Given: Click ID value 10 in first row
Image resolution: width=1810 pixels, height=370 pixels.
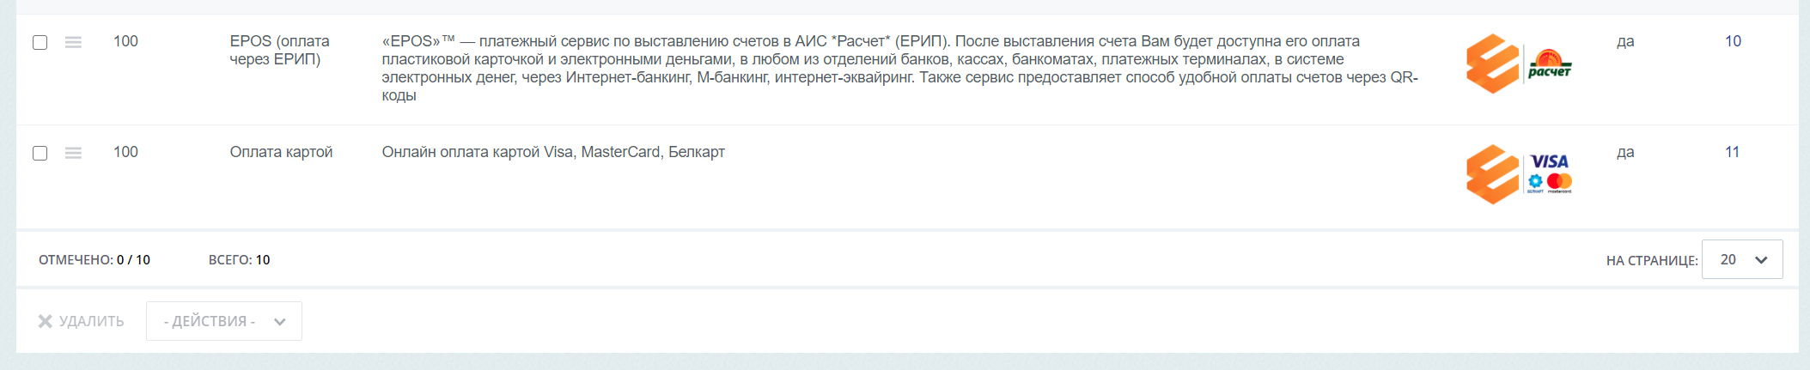Looking at the screenshot, I should 1733,41.
